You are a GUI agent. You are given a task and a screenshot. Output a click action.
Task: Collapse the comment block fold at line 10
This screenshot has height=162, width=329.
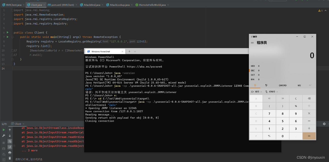tap(12, 51)
